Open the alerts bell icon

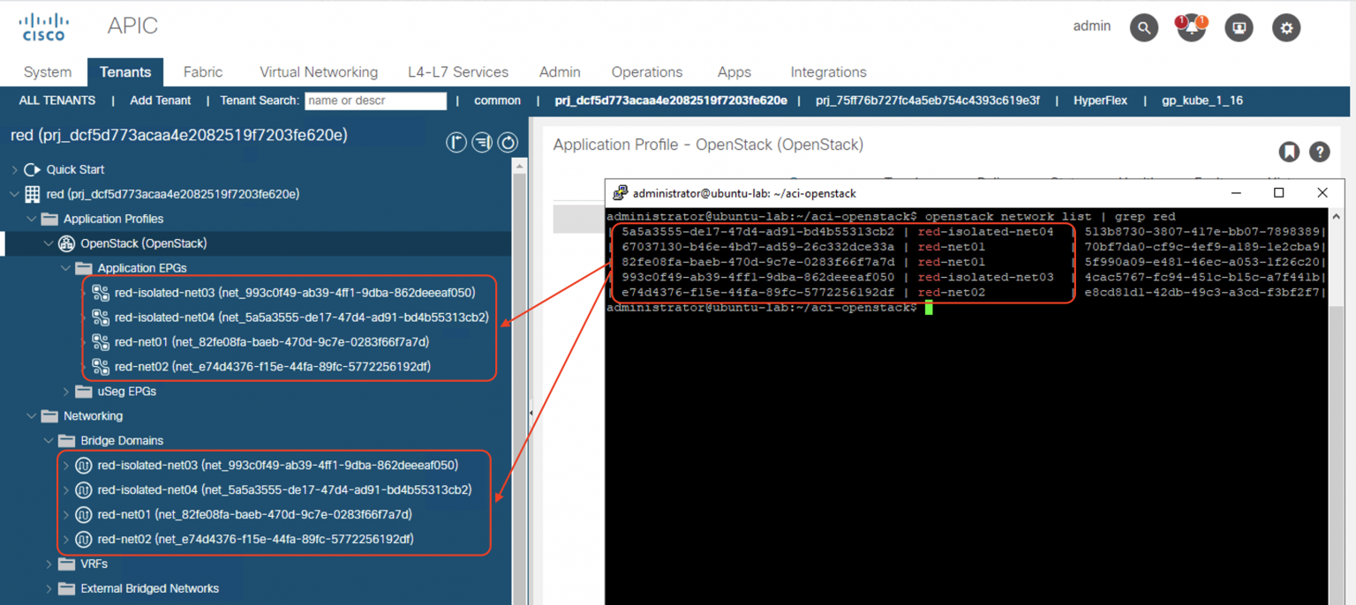click(x=1191, y=27)
